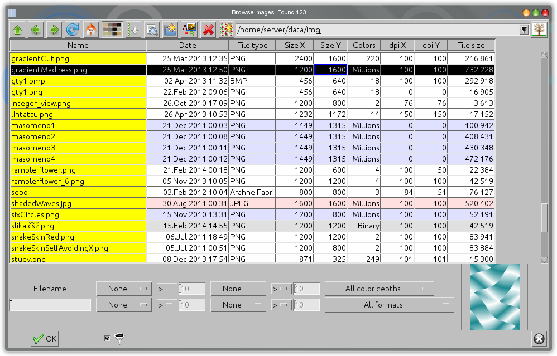
Task: Sort by the Colors column header
Action: (x=364, y=45)
